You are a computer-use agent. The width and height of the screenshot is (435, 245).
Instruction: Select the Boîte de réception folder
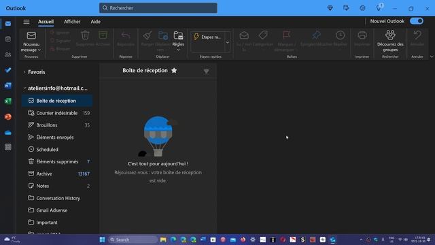tap(57, 101)
